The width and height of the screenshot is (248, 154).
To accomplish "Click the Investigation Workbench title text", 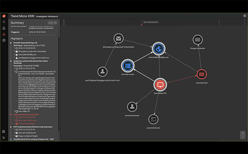I will 47,16.
